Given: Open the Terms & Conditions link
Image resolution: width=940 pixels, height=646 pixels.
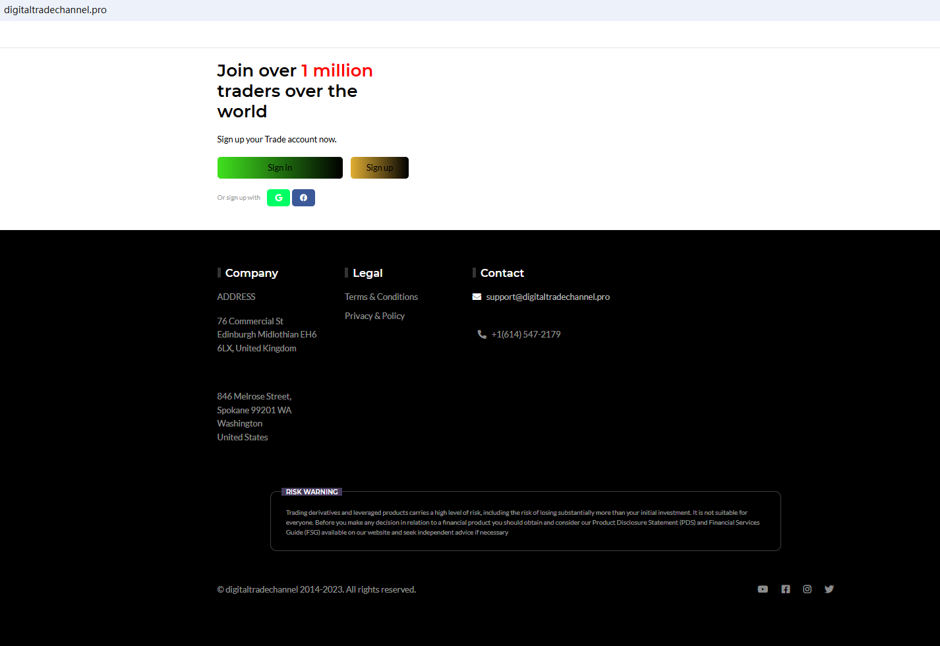Looking at the screenshot, I should 381,297.
